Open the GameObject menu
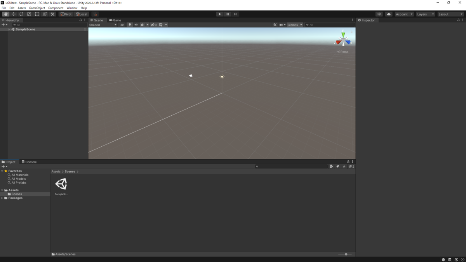 pyautogui.click(x=37, y=8)
